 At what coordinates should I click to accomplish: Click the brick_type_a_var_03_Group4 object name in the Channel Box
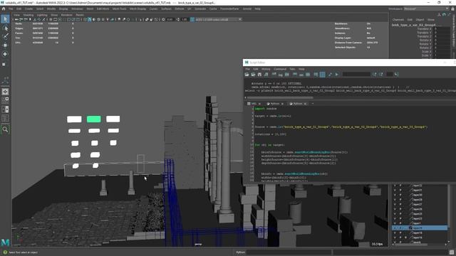point(413,25)
